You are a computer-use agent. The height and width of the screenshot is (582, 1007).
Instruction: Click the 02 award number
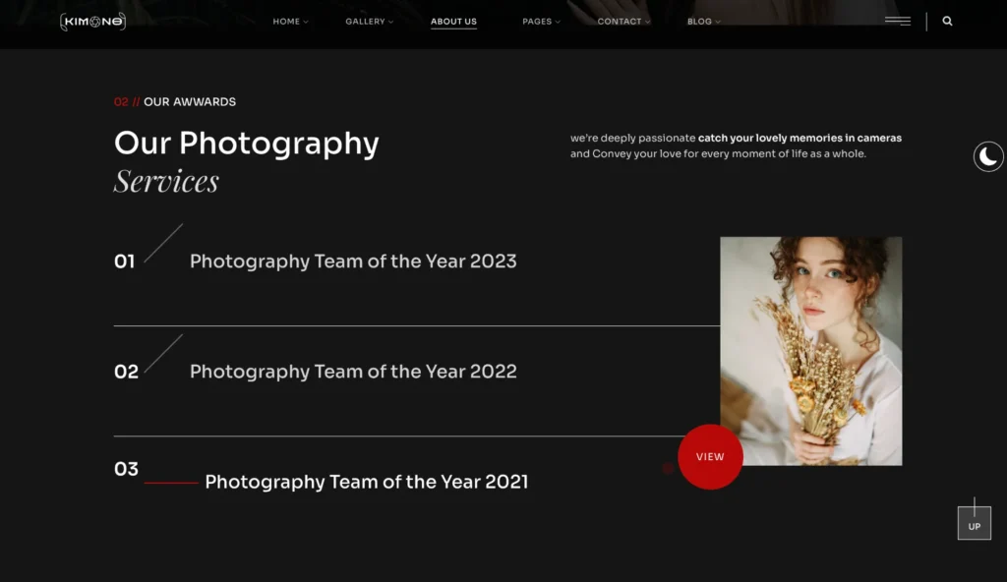(126, 372)
